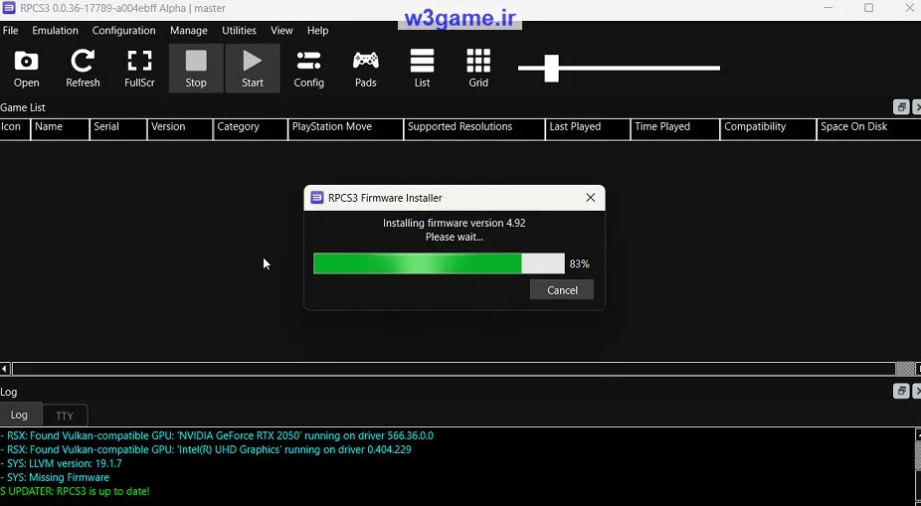Open the Manage menu

coord(189,31)
